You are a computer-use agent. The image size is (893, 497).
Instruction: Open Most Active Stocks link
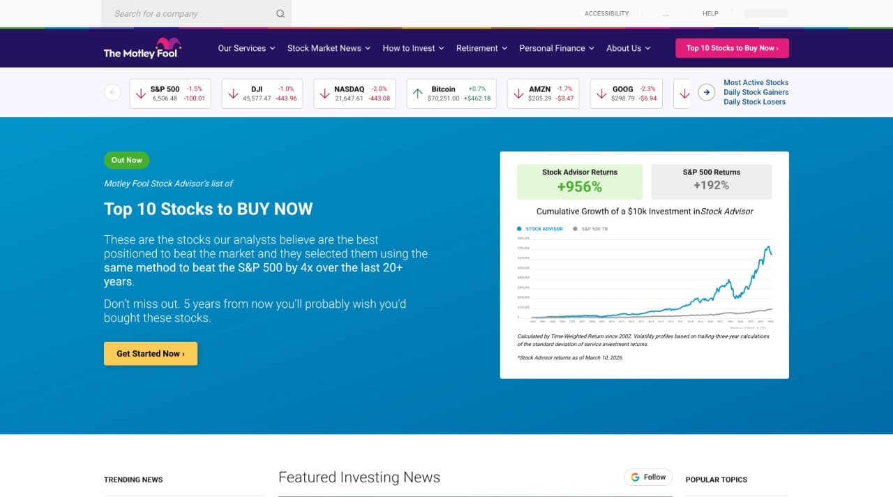click(756, 82)
